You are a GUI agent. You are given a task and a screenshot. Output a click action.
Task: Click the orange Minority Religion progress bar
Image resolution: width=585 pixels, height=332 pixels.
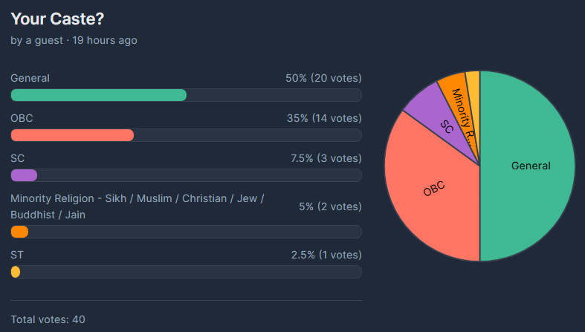coord(19,232)
